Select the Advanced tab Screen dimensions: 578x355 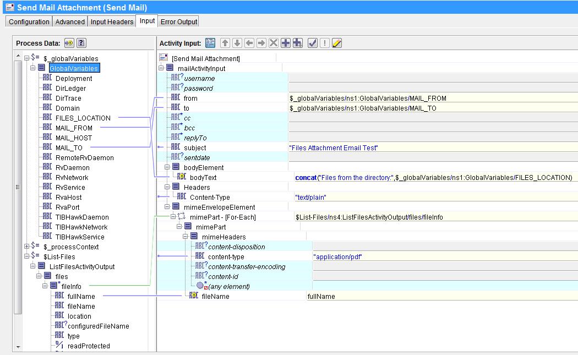(70, 21)
